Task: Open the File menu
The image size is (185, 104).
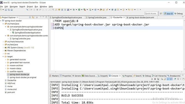Action: pyautogui.click(x=1, y=7)
